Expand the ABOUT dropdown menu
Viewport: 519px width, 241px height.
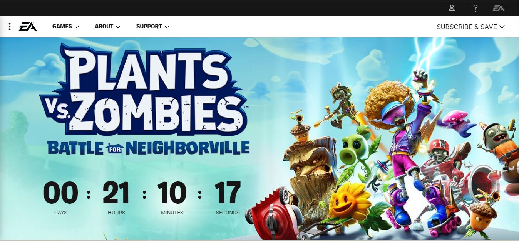[x=107, y=27]
